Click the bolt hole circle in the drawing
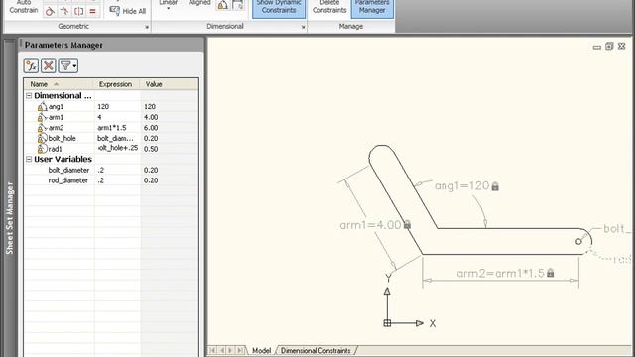The width and height of the screenshot is (635, 357). pyautogui.click(x=578, y=242)
